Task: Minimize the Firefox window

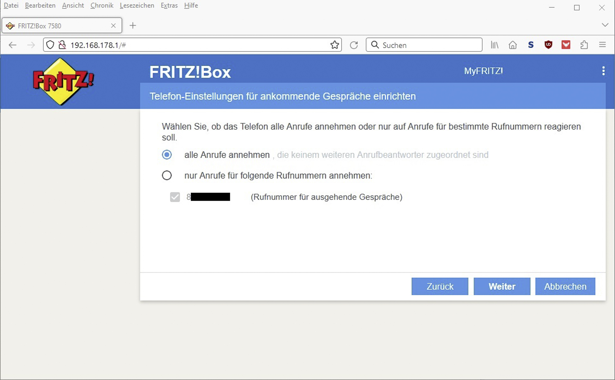Action: (x=552, y=8)
